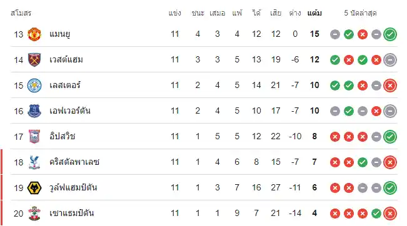Open team link วูล์ฟแฮมป์ตัน

pyautogui.click(x=73, y=188)
